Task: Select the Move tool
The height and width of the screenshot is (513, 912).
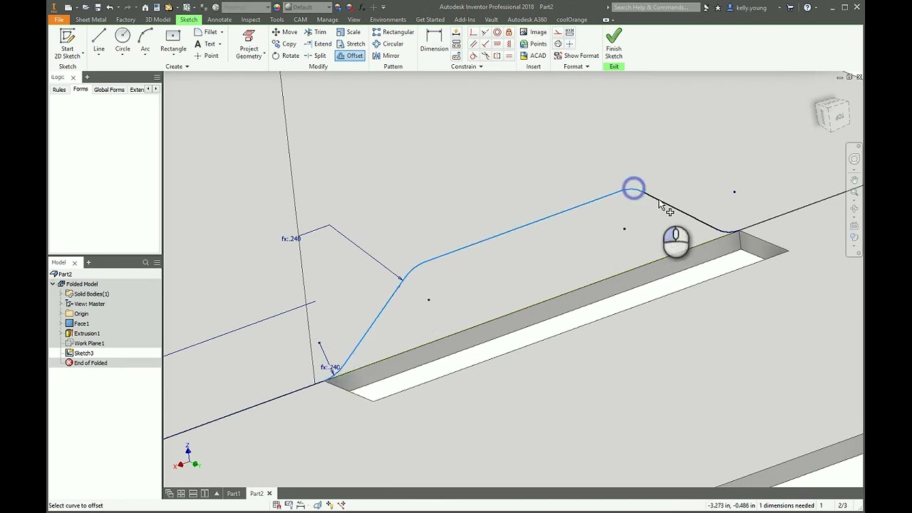Action: pos(284,32)
